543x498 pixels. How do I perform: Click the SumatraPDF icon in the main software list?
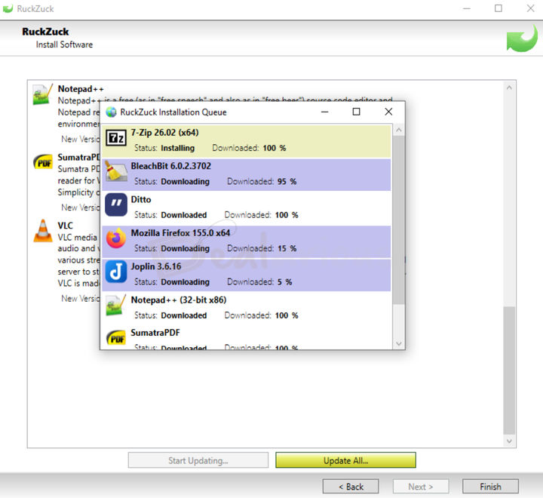43,161
